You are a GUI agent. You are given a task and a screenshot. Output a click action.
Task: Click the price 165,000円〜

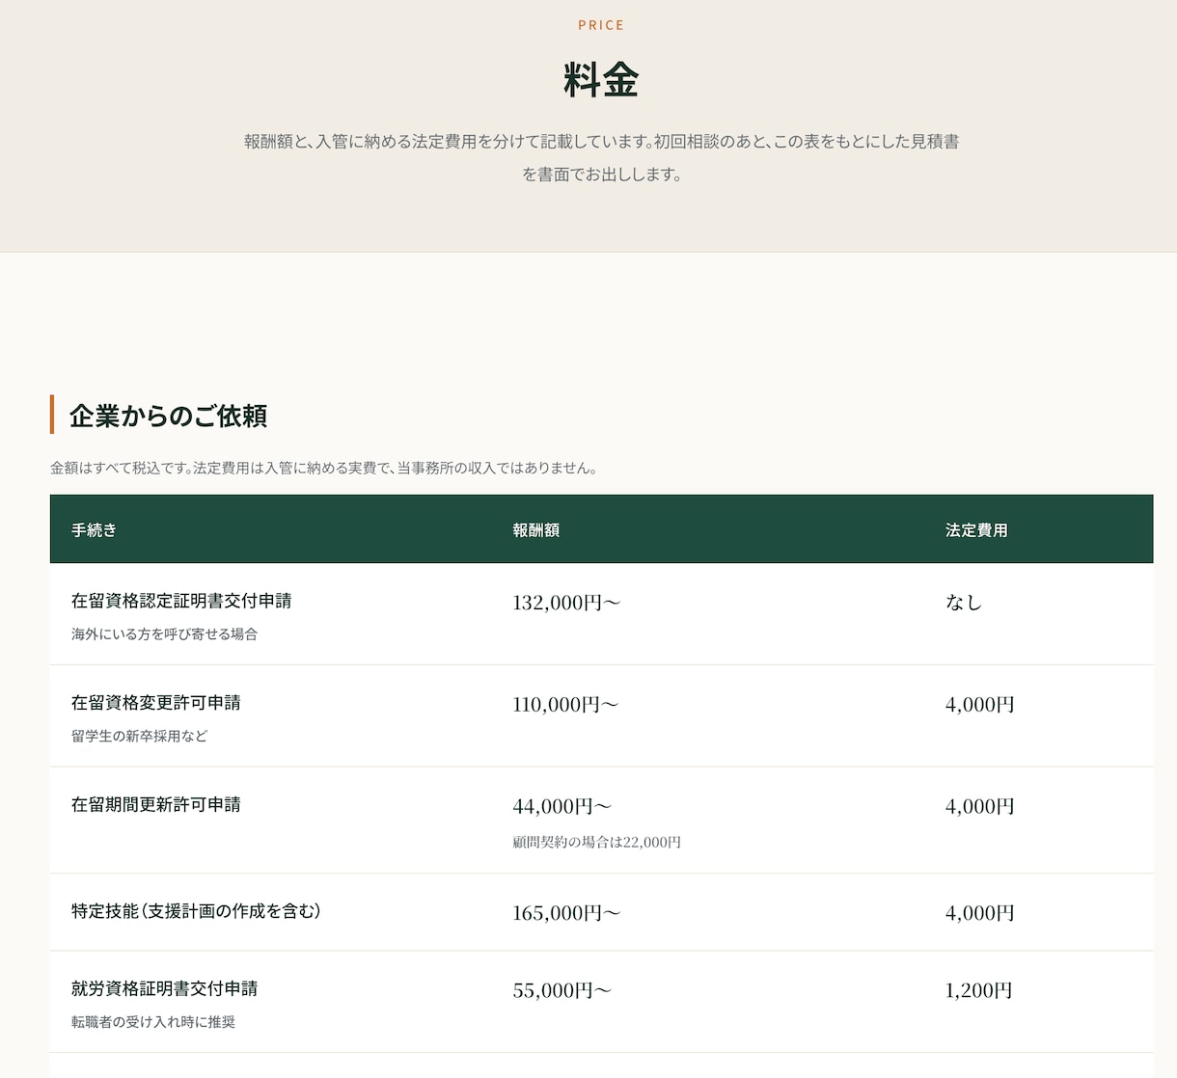[x=566, y=913]
